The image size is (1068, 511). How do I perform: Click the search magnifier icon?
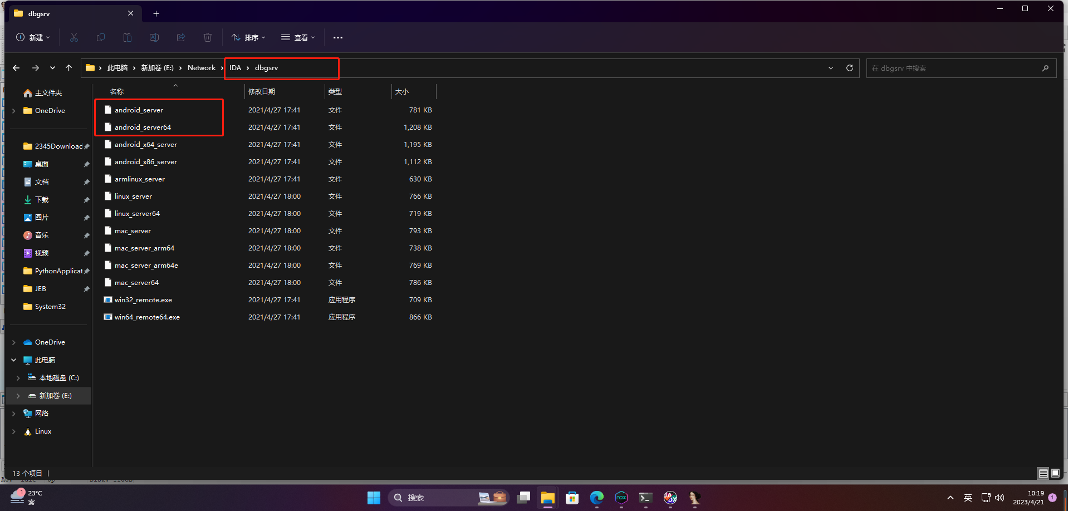[1045, 68]
